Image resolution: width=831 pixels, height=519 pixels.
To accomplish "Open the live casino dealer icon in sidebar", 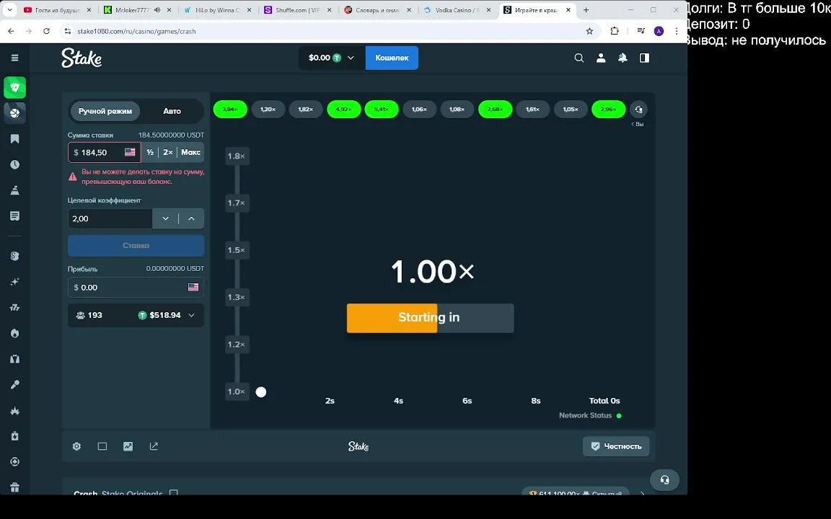I will 15,359.
